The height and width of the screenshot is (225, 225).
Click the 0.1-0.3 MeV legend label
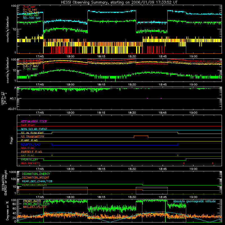click(32, 60)
